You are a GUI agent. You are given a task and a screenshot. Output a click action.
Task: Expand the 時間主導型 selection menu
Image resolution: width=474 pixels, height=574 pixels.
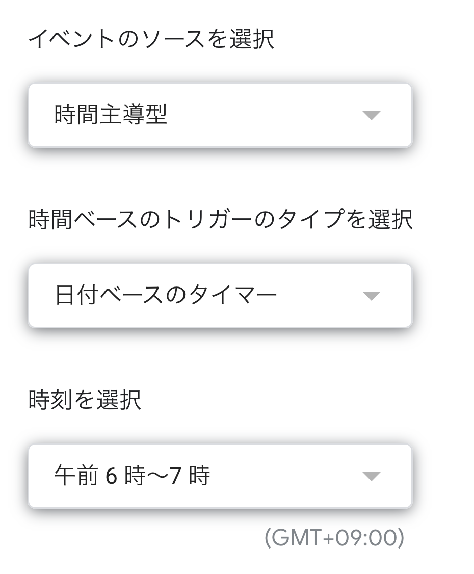[x=222, y=116]
